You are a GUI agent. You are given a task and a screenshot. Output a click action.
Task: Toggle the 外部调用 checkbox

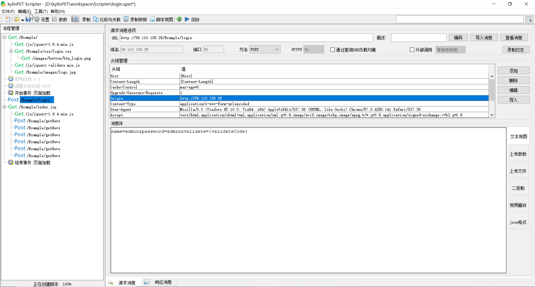tap(412, 50)
